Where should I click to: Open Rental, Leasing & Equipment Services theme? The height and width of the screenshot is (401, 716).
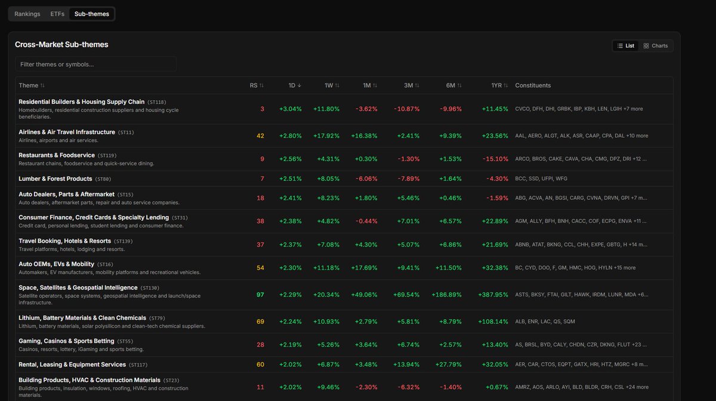tap(72, 365)
